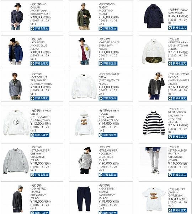192x214 pixels.
Task: Open order details for FIELD COAT
Action: 177,28
